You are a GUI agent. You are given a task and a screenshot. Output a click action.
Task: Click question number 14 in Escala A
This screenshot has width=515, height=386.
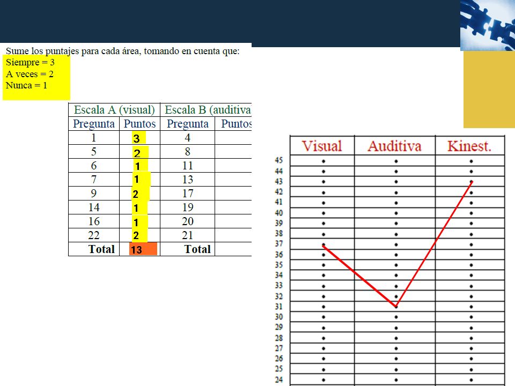tap(94, 207)
